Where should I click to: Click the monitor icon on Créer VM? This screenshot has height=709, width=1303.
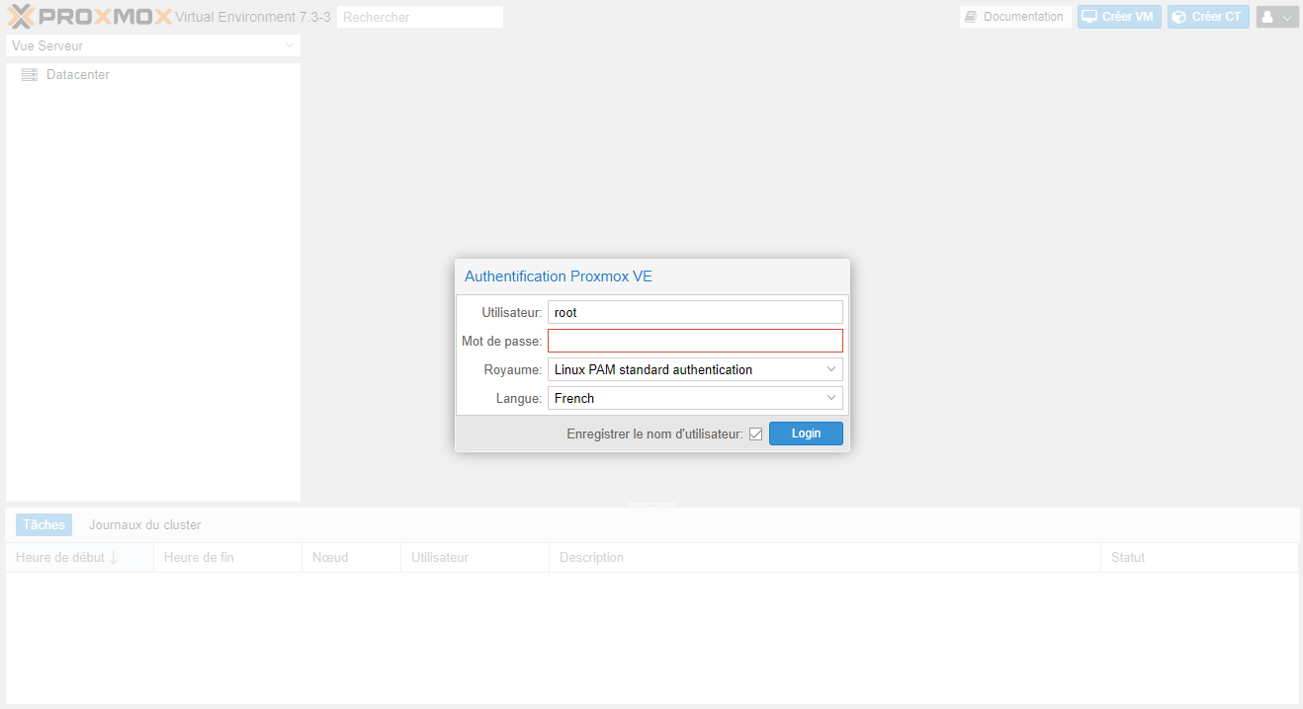[x=1089, y=17]
